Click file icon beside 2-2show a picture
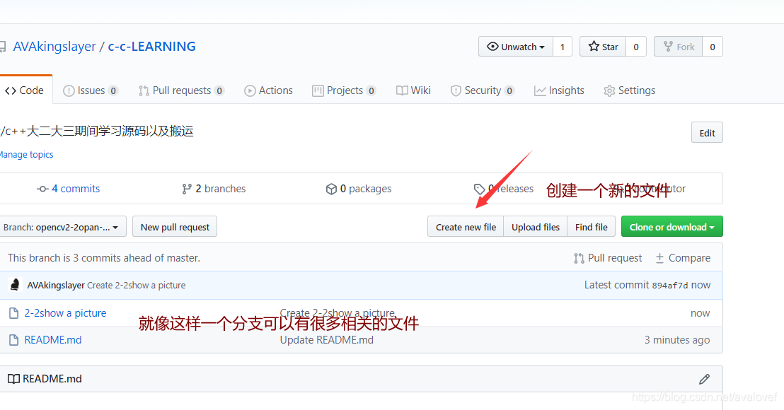 coord(14,313)
